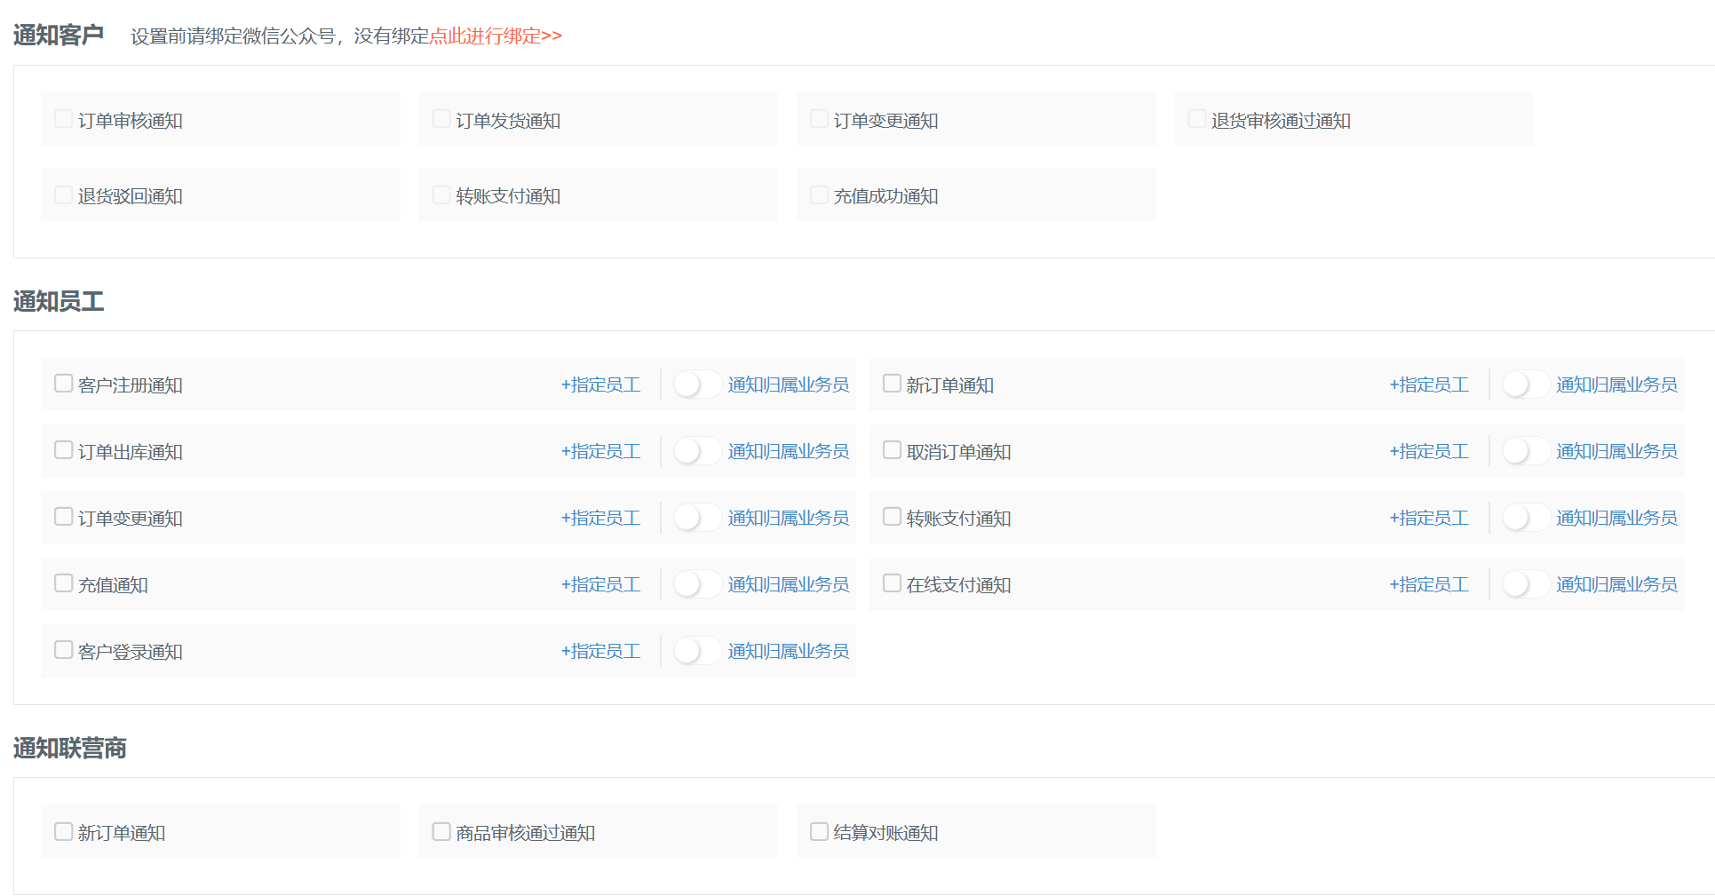Check 订单发货通知 under 通知客户
Image resolution: width=1715 pixels, height=896 pixels.
[x=441, y=119]
